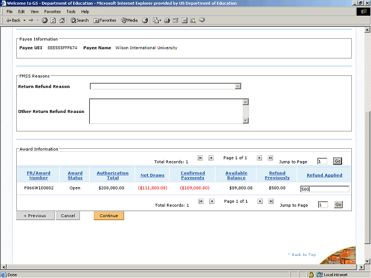Image resolution: width=371 pixels, height=278 pixels.
Task: Click the horizontal scrollbar left arrow
Action: tap(3, 268)
